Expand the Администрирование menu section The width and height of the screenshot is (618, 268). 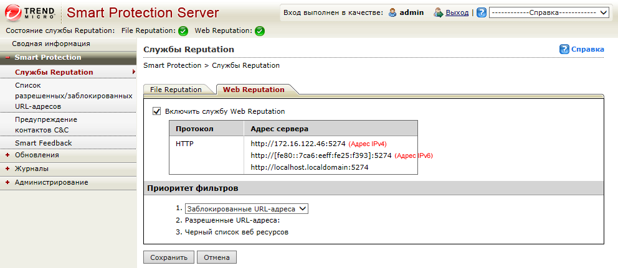[7, 182]
